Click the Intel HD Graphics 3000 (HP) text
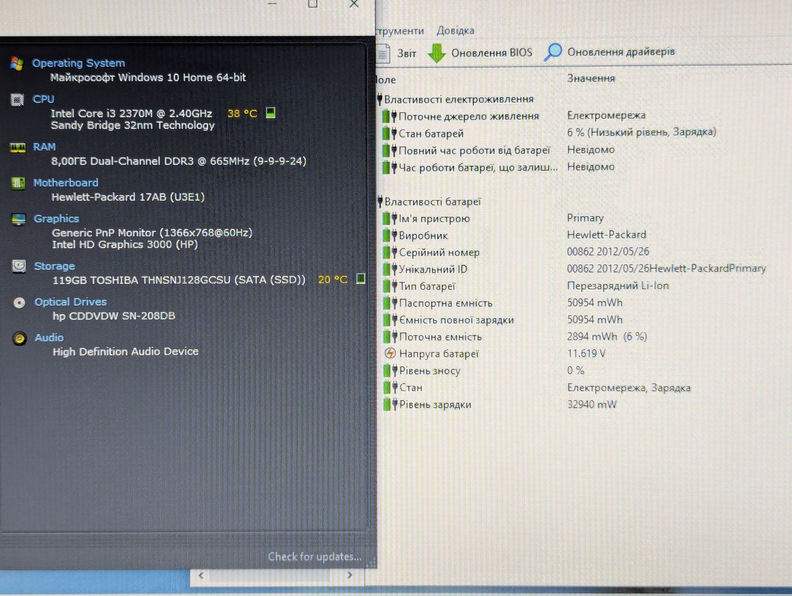This screenshot has height=596, width=792. 125,244
